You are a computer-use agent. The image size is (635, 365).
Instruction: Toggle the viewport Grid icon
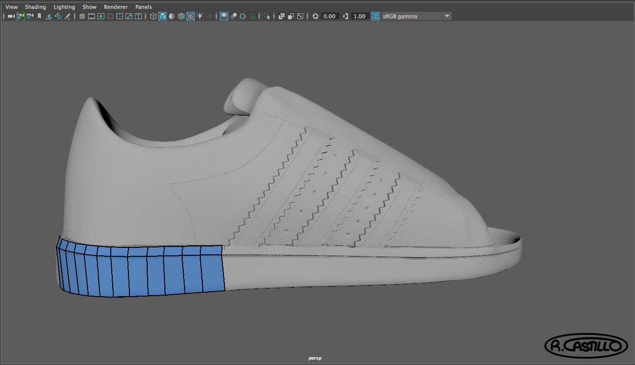click(x=82, y=16)
